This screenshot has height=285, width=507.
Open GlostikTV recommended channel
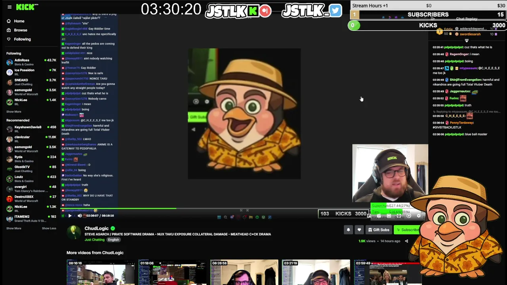(31, 169)
